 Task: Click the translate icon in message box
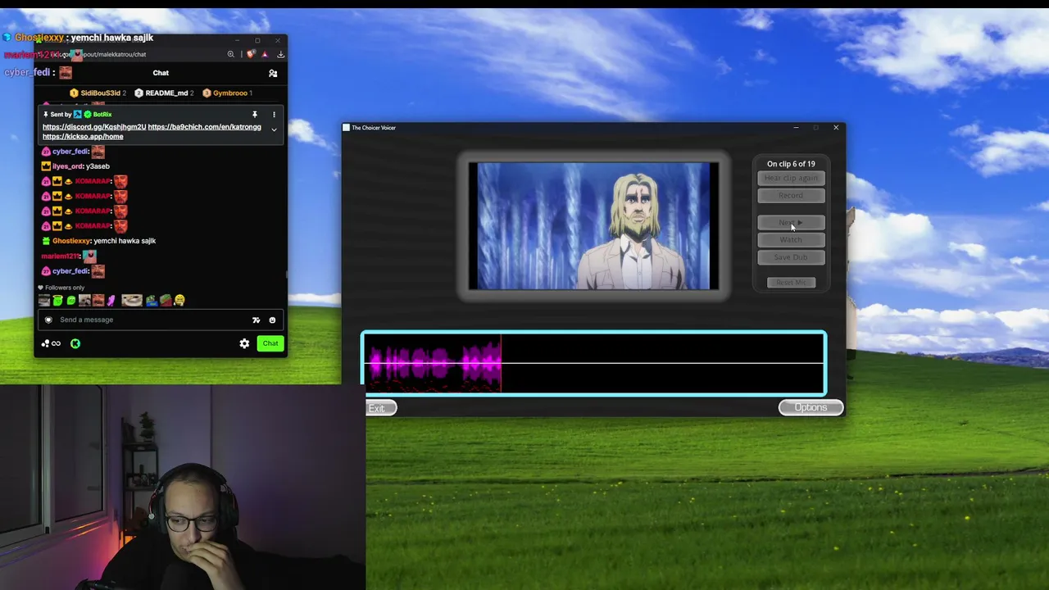coord(256,320)
